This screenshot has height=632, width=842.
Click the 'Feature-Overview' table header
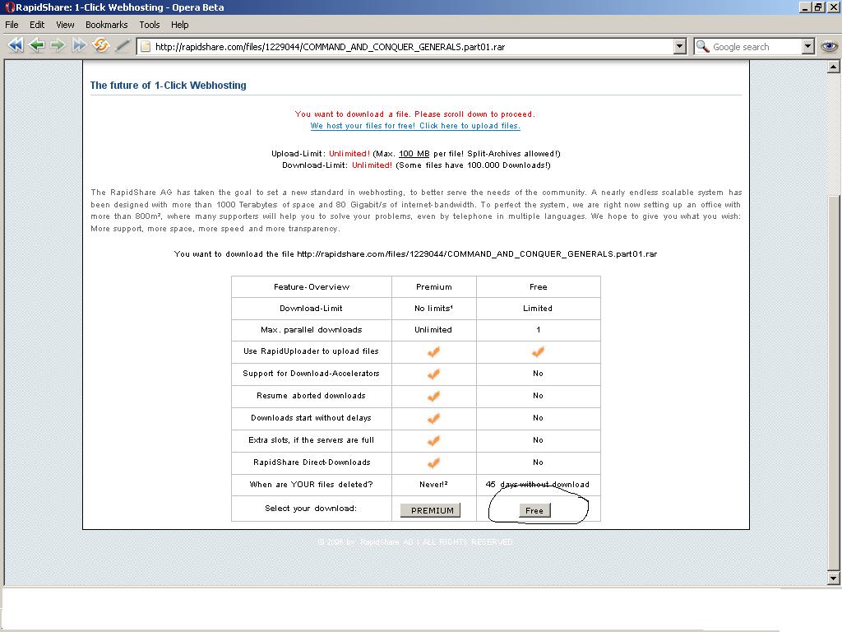pos(312,287)
